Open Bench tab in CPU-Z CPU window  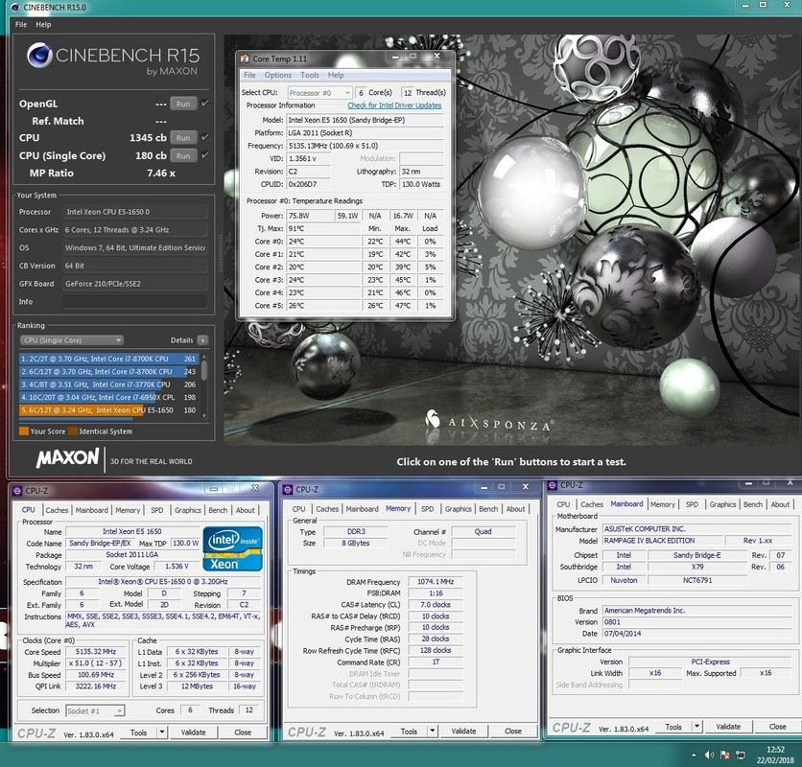[218, 510]
